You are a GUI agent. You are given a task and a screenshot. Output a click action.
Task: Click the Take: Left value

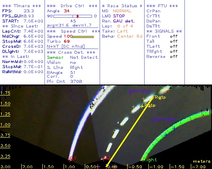(123, 31)
